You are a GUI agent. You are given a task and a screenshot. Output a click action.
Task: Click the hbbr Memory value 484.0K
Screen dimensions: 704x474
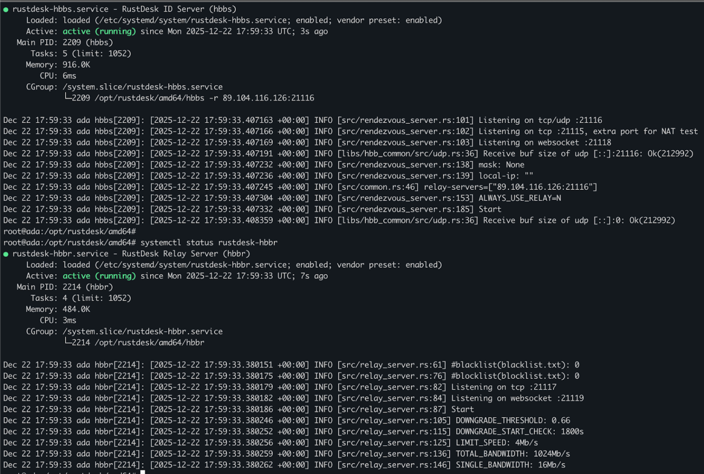coord(76,309)
